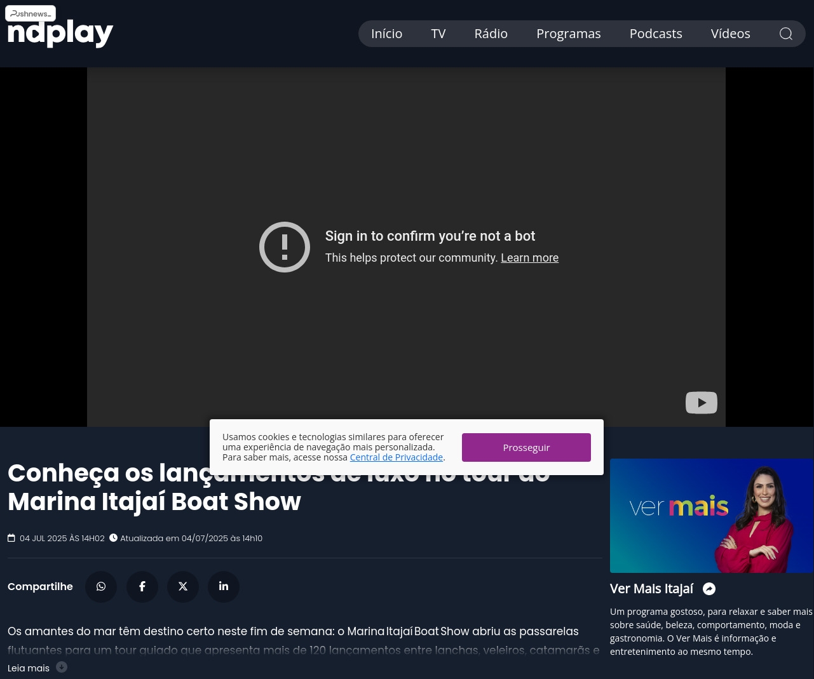Open the Início menu item
The image size is (814, 679).
click(386, 34)
